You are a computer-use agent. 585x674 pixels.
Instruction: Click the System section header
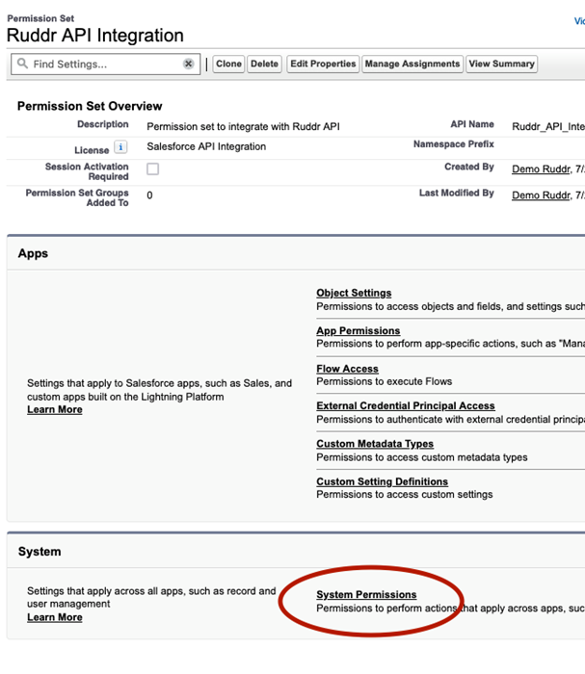point(40,552)
